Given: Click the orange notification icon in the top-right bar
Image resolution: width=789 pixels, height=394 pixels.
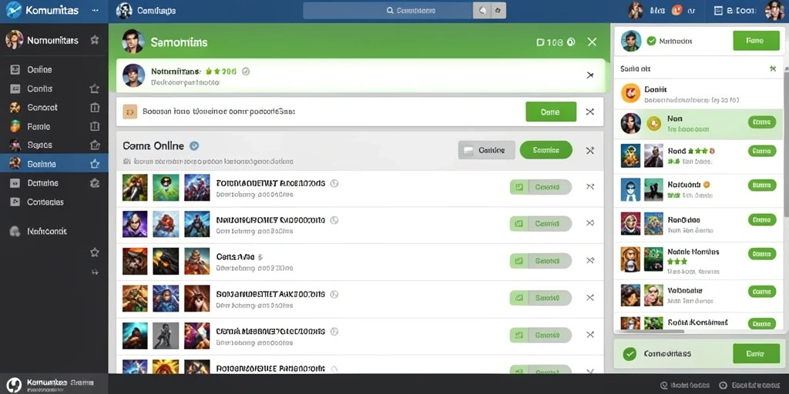Looking at the screenshot, I should point(677,9).
